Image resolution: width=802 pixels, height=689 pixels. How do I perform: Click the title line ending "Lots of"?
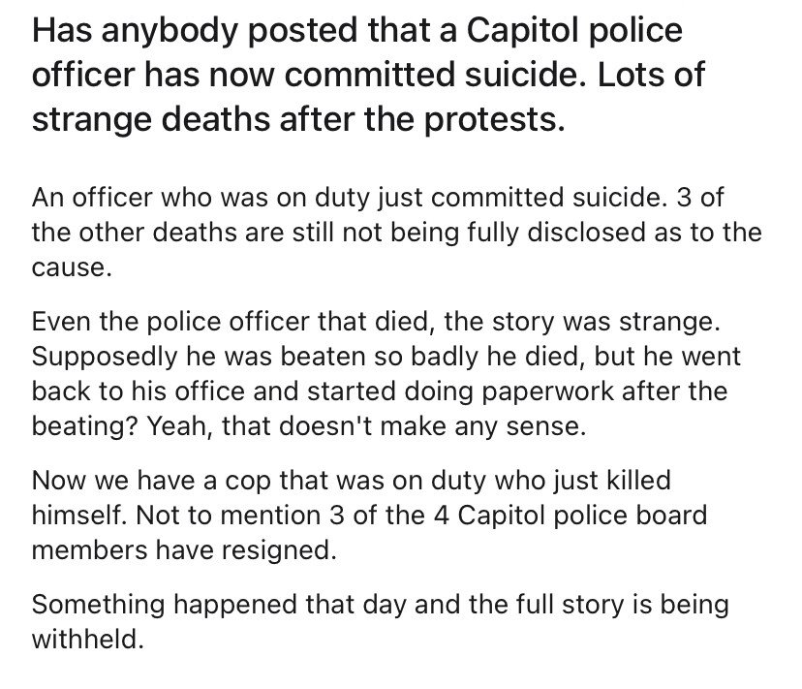tap(368, 77)
